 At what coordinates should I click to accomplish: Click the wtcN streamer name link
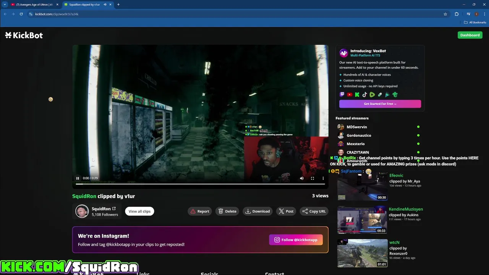pyautogui.click(x=394, y=243)
